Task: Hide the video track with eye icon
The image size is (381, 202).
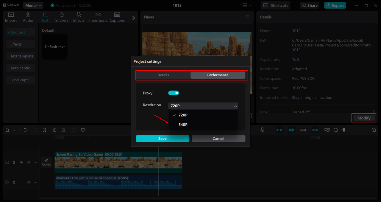Action: (21, 162)
